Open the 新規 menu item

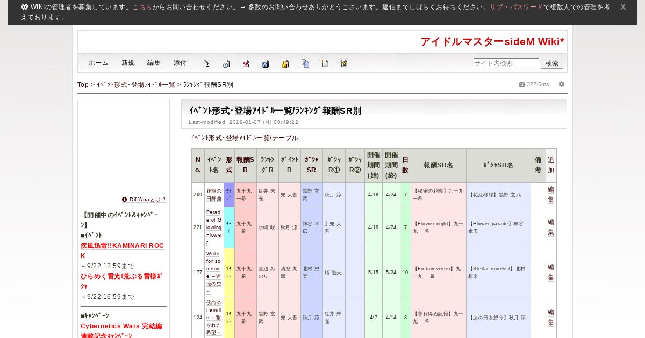coord(128,63)
